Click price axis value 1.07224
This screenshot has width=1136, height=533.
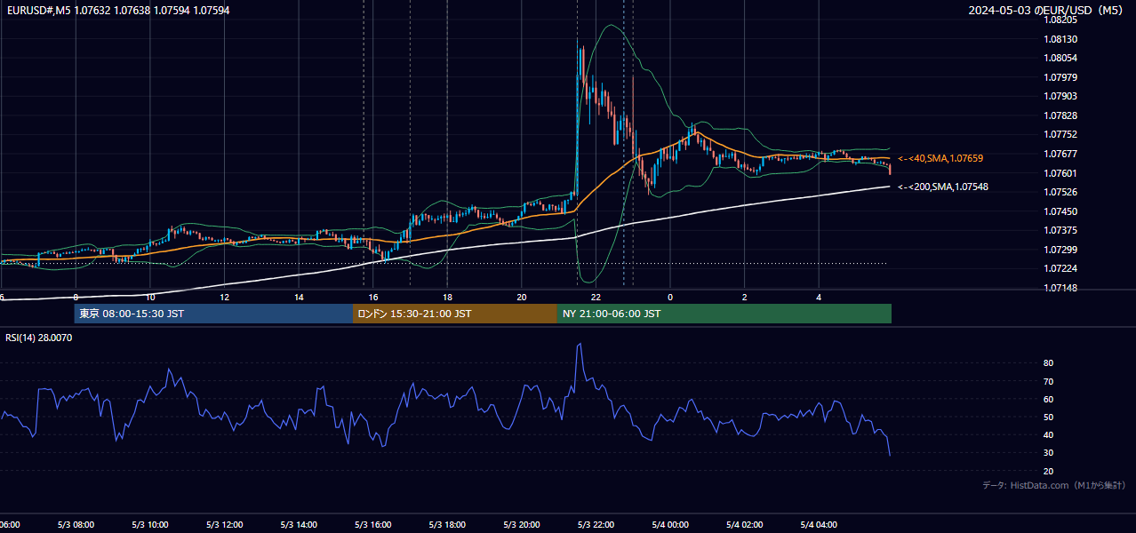click(1060, 268)
